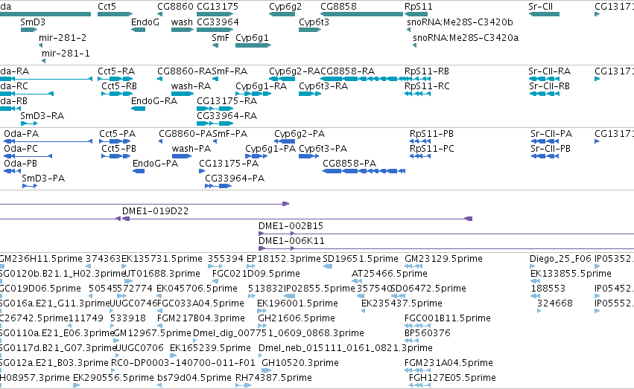Click the SmD3-RA transcript
This screenshot has width=634, height=389.
[29, 123]
